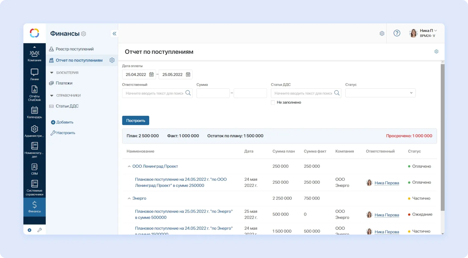Collapse the БУХГАЛТЕРИЯ section
Image resolution: width=468 pixels, height=258 pixels.
coord(52,73)
